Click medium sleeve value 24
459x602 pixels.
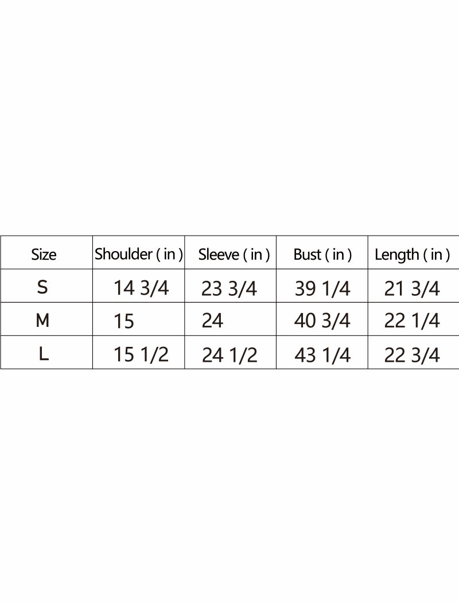coord(212,321)
